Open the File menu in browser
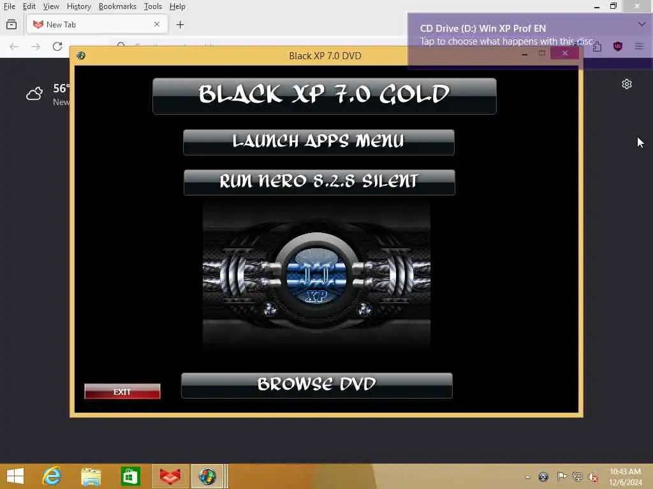Viewport: 653px width, 489px height. [x=9, y=6]
